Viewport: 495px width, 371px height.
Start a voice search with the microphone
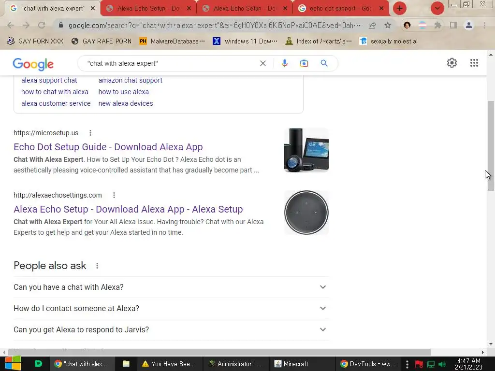(284, 63)
